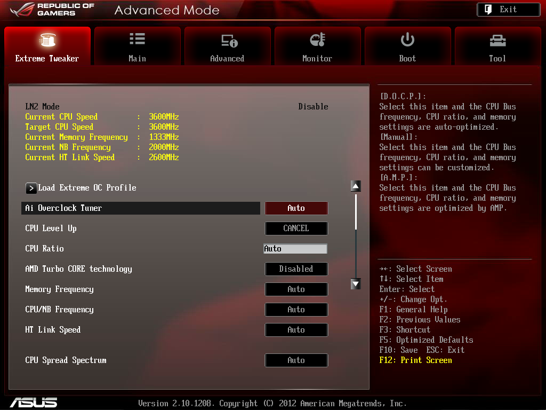Click the Target CPU Speed readout

[102, 127]
